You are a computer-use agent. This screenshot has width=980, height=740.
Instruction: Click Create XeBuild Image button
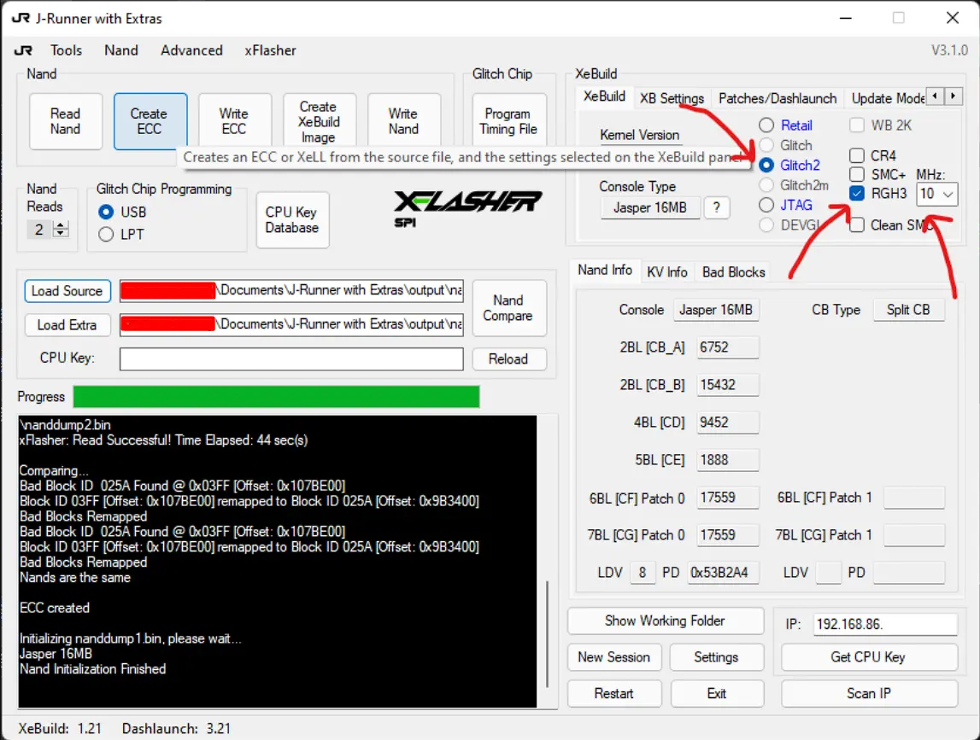pyautogui.click(x=320, y=121)
